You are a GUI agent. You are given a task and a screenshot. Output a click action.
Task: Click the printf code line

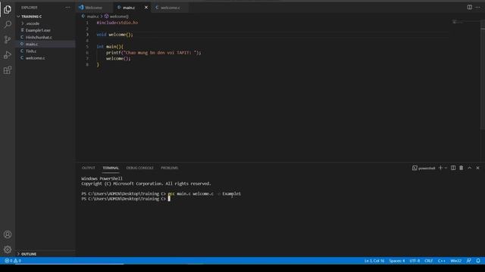click(153, 52)
